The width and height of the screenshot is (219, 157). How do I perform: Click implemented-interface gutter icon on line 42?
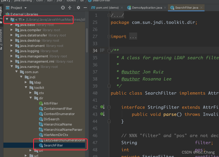102,107
